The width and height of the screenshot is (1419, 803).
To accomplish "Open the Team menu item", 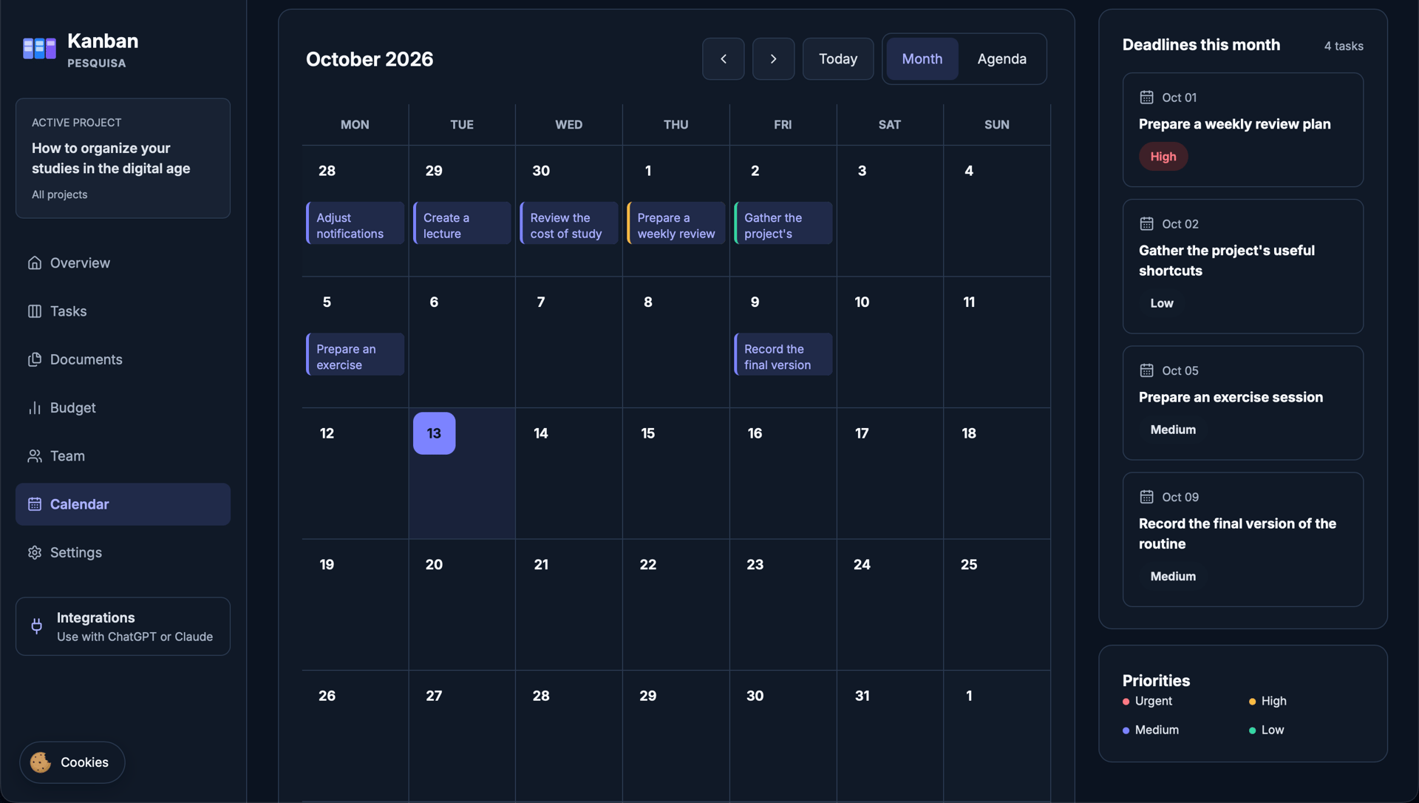I will (x=123, y=456).
